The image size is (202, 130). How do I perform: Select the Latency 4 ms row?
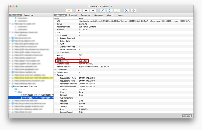pyautogui.click(x=124, y=106)
